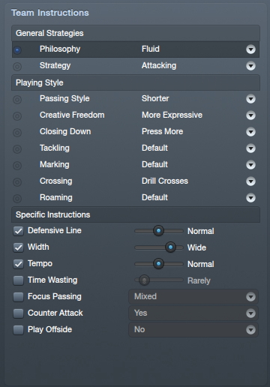Tick the Counter Attack checkbox
Image resolution: width=270 pixels, height=387 pixels.
[x=19, y=313]
